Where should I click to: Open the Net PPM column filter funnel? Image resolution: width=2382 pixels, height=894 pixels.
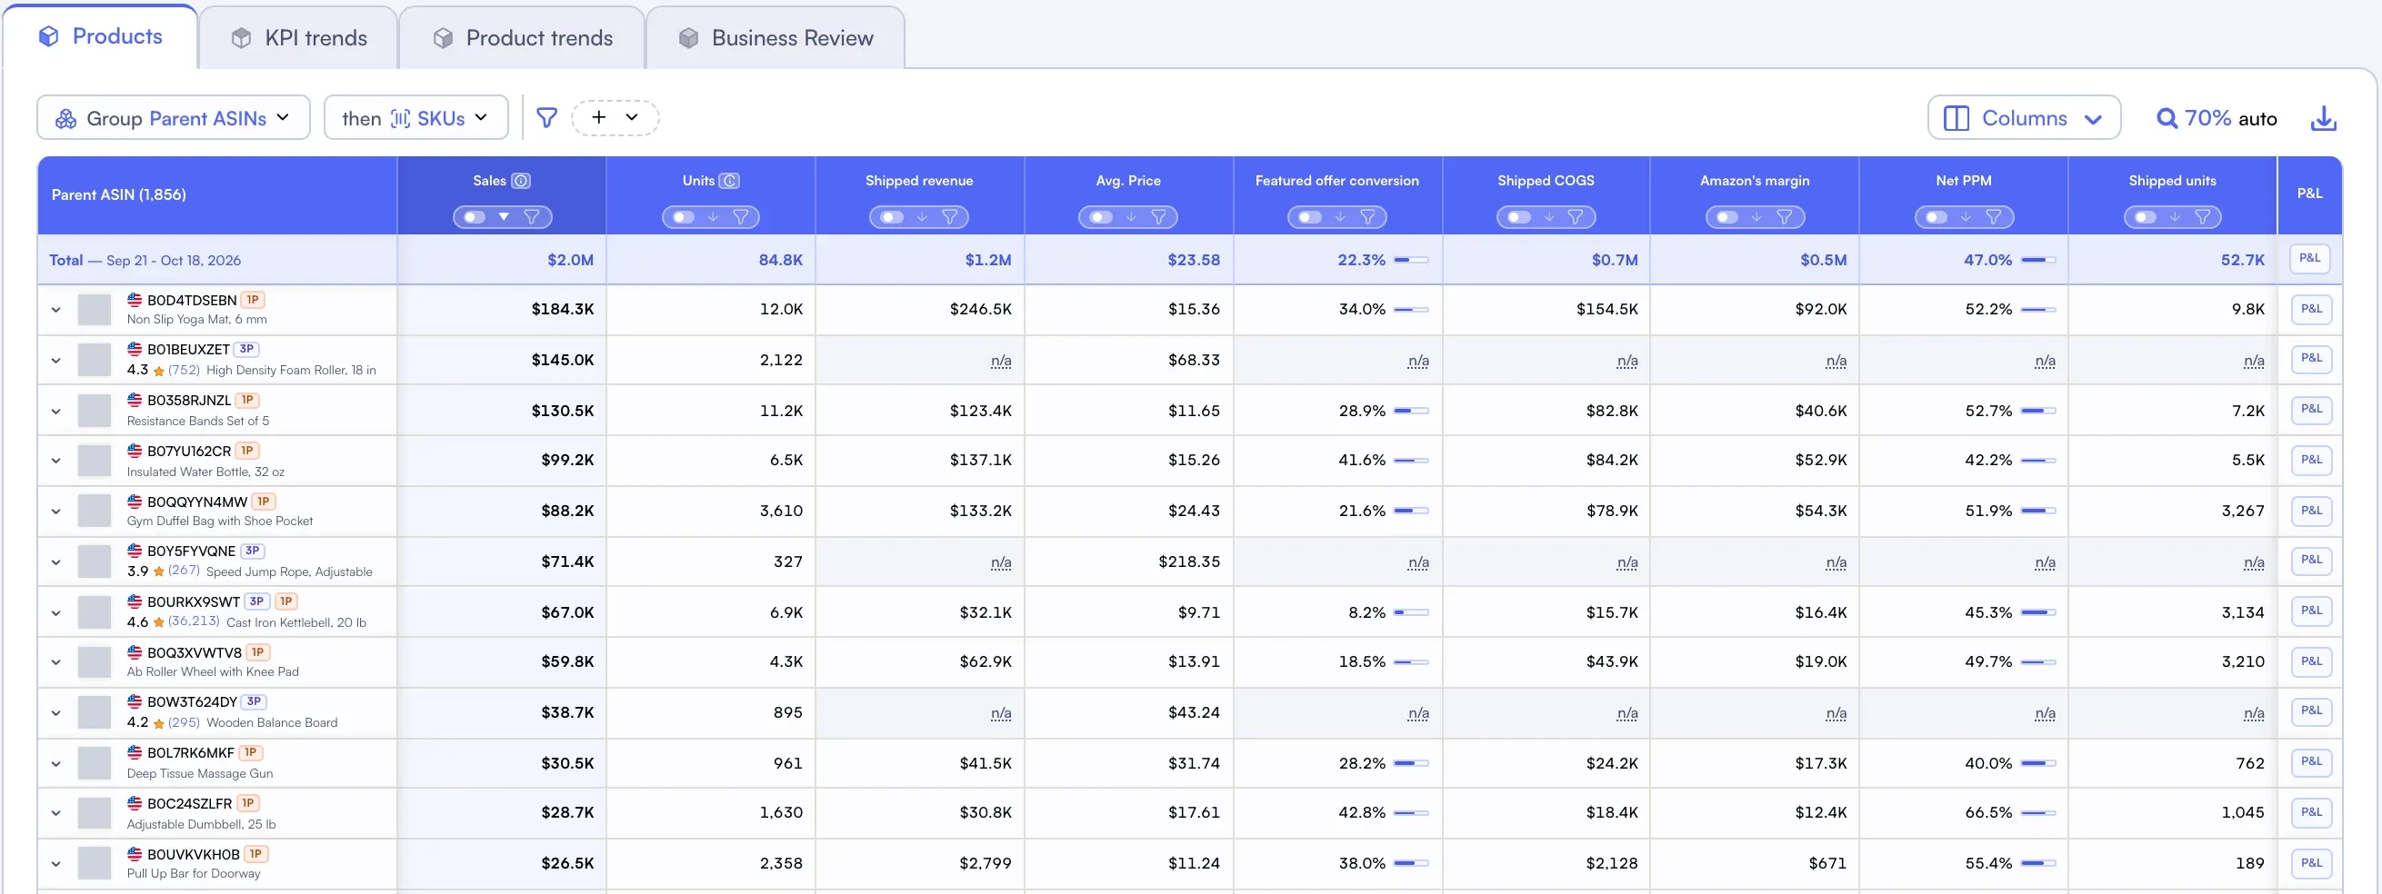[x=1994, y=217]
